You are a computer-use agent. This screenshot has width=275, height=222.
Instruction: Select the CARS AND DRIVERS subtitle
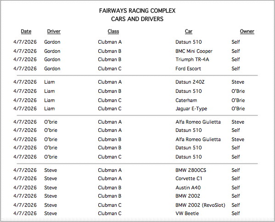pyautogui.click(x=137, y=19)
